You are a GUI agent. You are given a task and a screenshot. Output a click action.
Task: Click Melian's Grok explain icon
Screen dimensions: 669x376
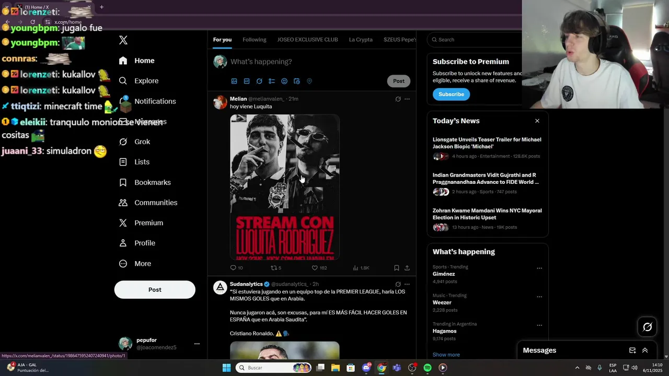tap(398, 99)
